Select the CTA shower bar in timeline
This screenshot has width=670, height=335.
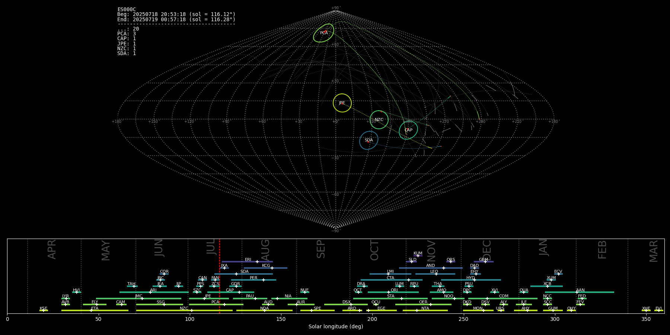pos(392,280)
